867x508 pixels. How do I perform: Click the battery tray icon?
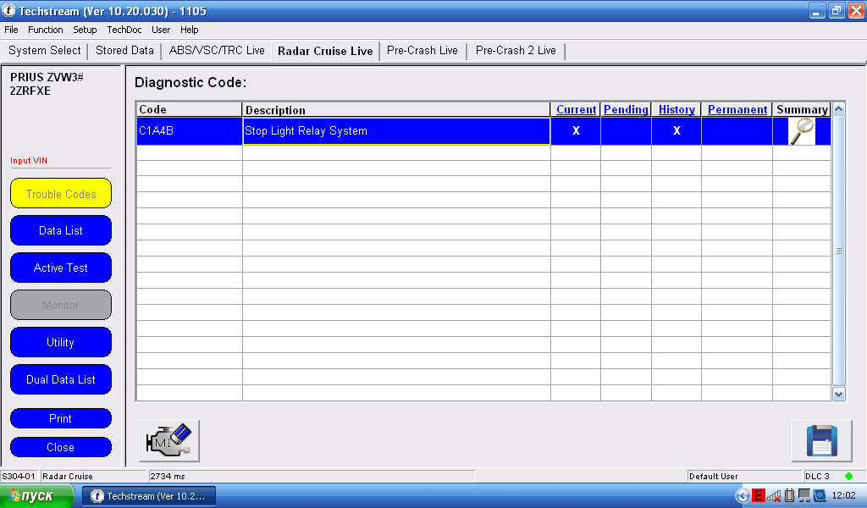point(790,496)
